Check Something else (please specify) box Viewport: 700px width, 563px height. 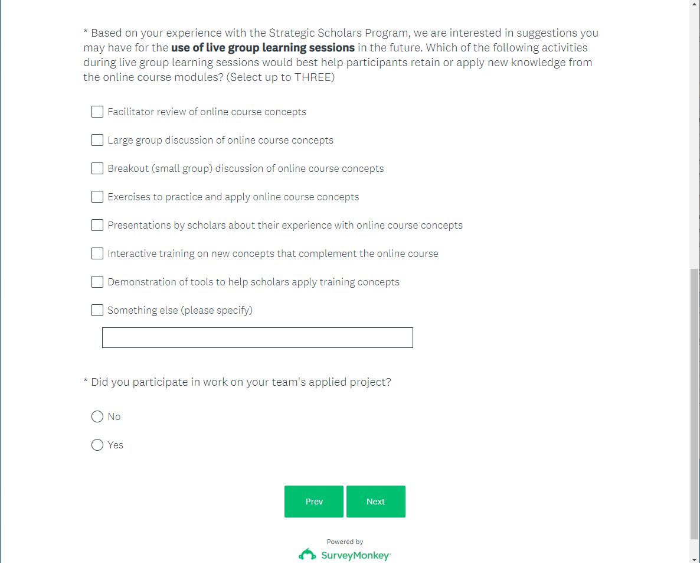point(97,310)
